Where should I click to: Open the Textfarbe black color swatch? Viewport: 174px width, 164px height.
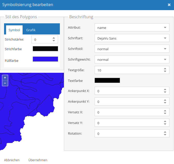107,80
